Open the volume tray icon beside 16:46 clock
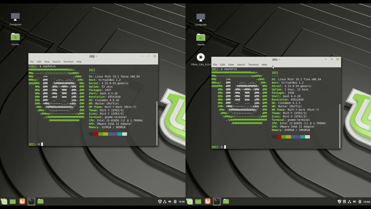371x209 pixels. (x=170, y=201)
